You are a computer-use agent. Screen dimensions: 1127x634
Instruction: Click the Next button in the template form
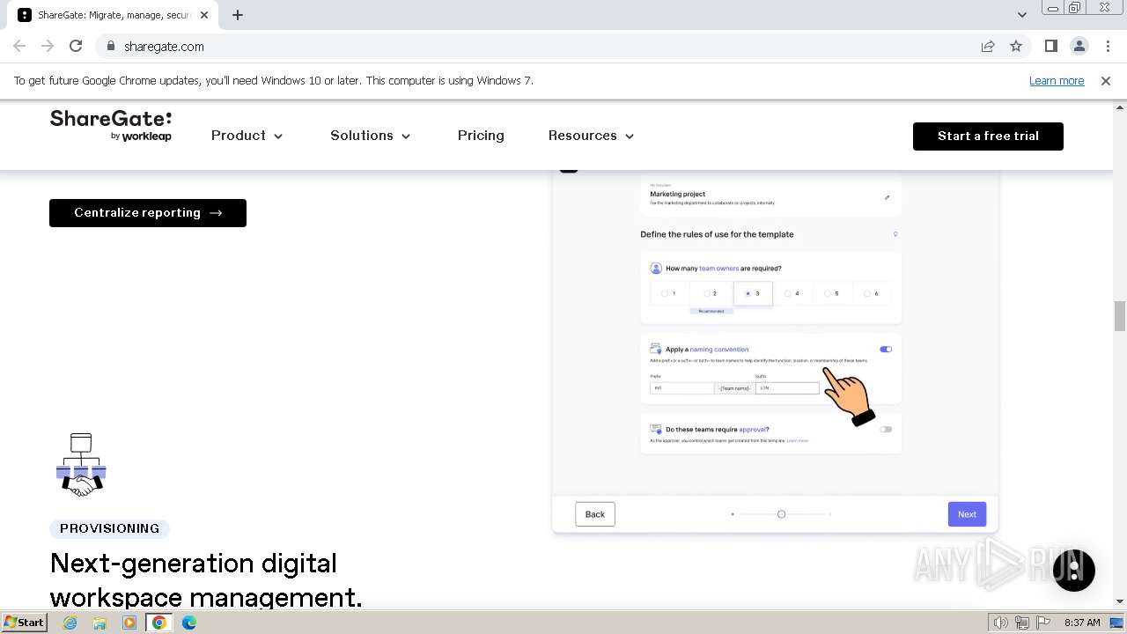point(967,514)
